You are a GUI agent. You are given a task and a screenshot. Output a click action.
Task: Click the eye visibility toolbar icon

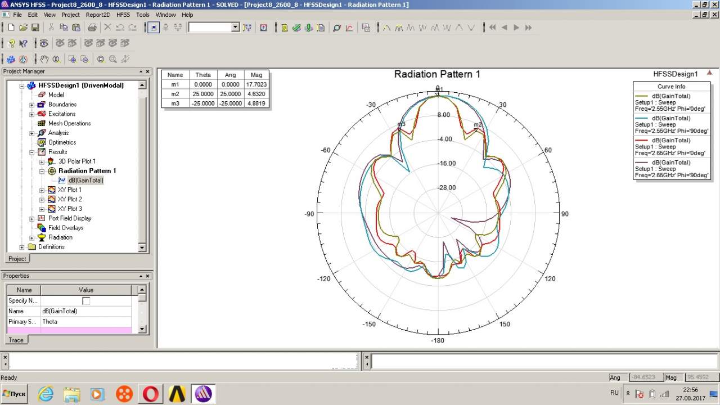tap(44, 43)
